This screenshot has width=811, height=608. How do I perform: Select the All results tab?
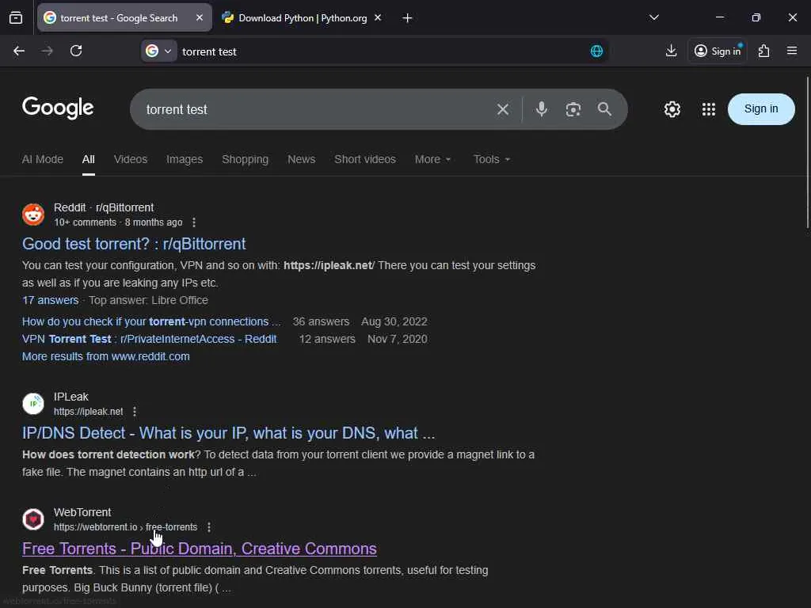coord(89,159)
